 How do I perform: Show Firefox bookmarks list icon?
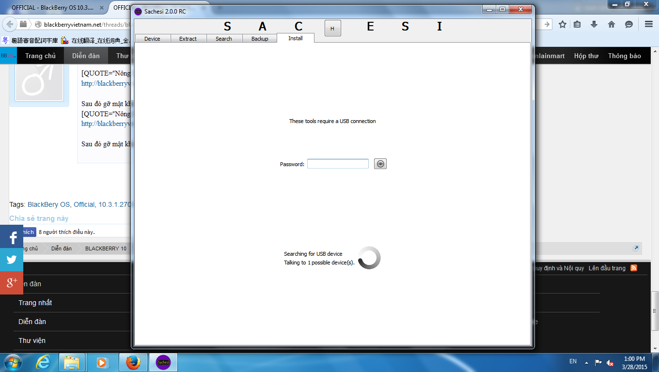[577, 24]
